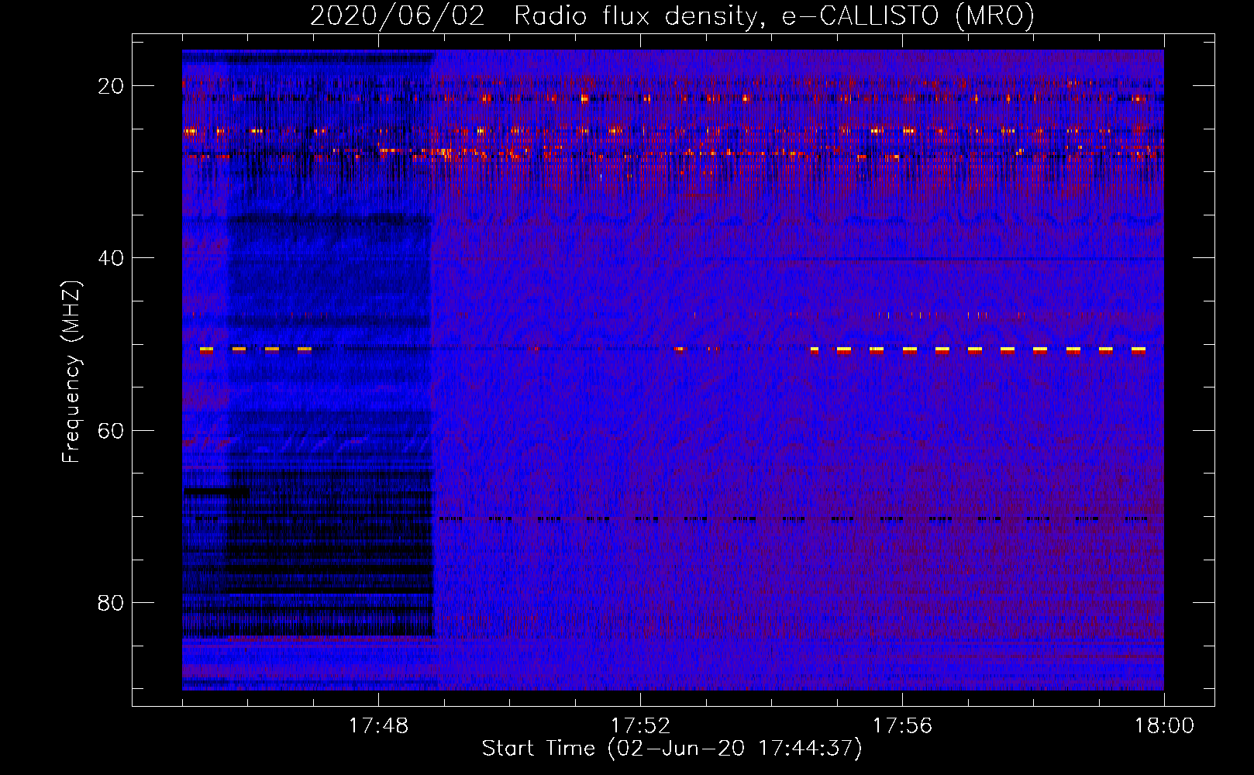Click the 'Start Time (02-Jun-20 17:44:37)' label
The height and width of the screenshot is (775, 1254).
click(672, 749)
